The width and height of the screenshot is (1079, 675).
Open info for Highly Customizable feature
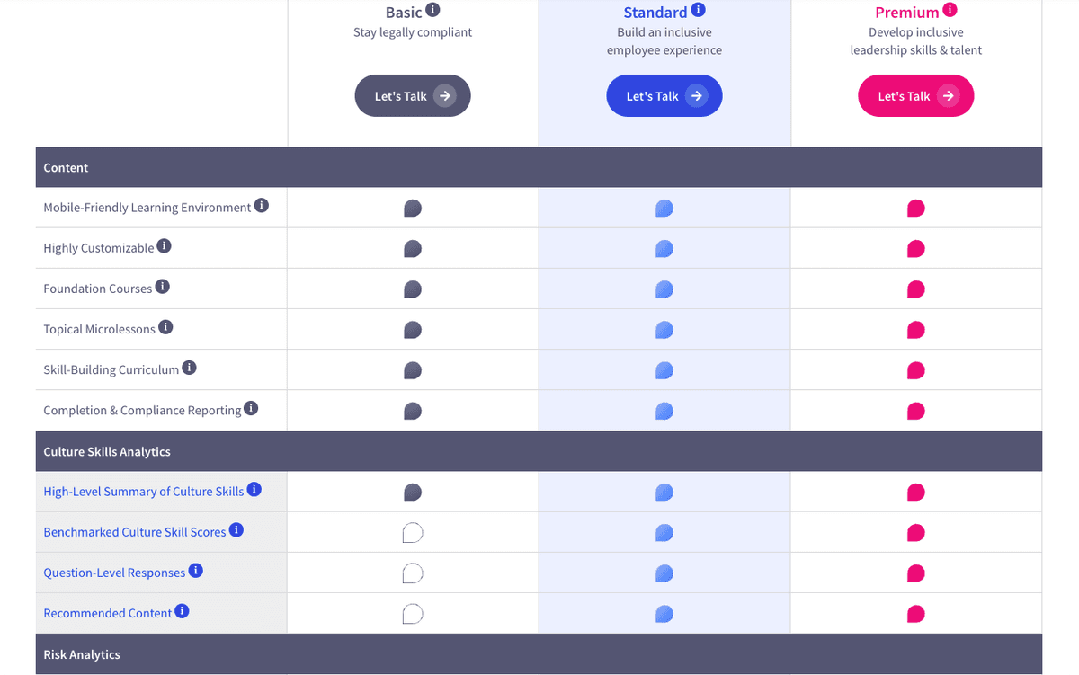(166, 245)
